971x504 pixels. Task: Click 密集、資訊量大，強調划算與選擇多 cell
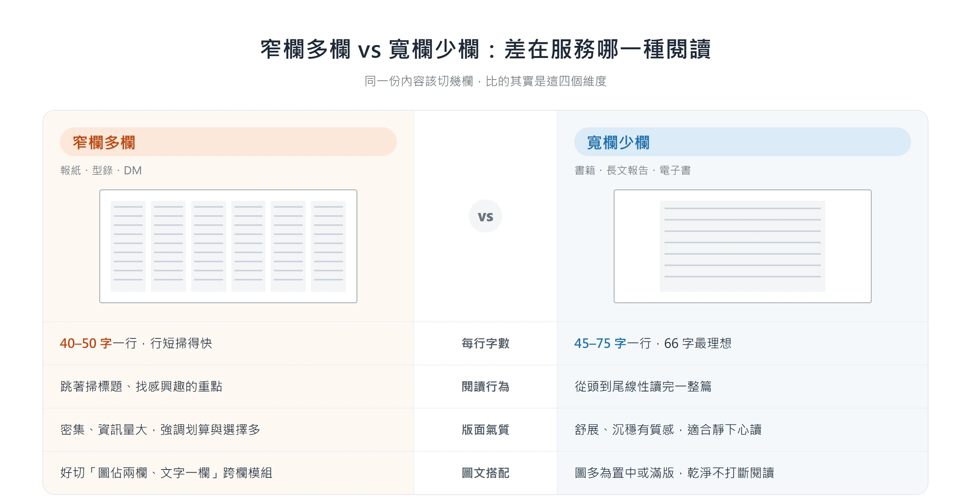228,430
